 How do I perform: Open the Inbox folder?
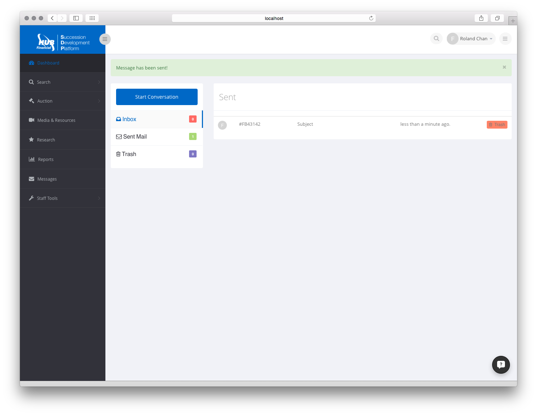tap(157, 119)
